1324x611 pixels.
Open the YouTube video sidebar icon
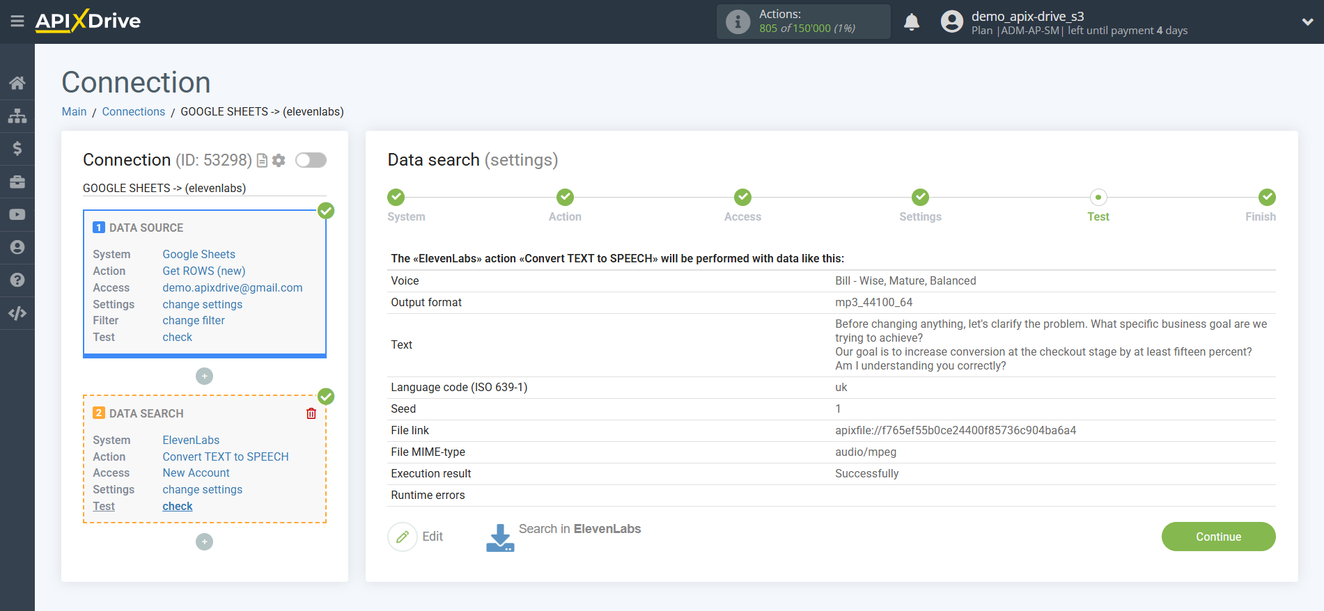(17, 214)
